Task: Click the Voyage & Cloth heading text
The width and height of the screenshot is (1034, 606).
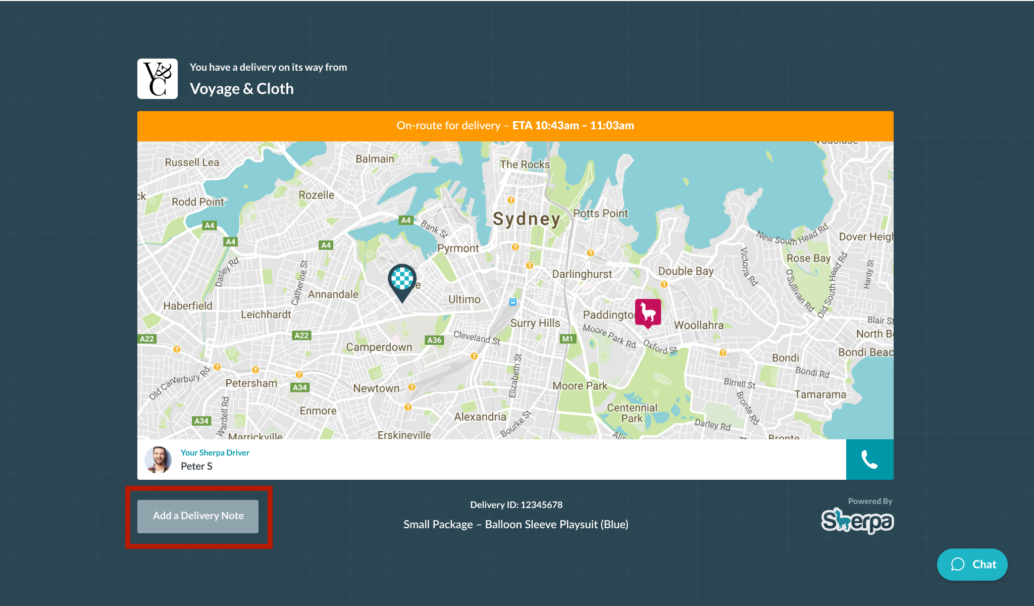Action: click(x=241, y=89)
